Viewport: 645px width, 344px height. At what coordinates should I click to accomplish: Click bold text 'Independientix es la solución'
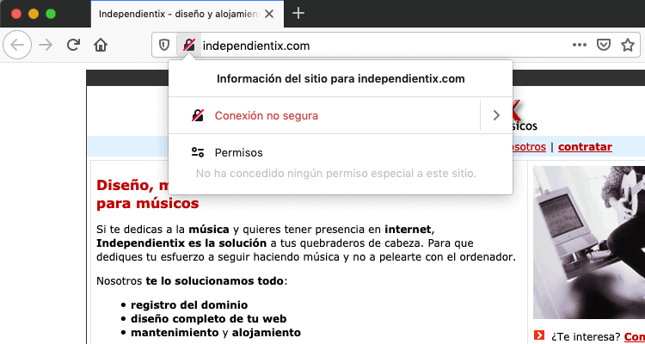click(181, 243)
